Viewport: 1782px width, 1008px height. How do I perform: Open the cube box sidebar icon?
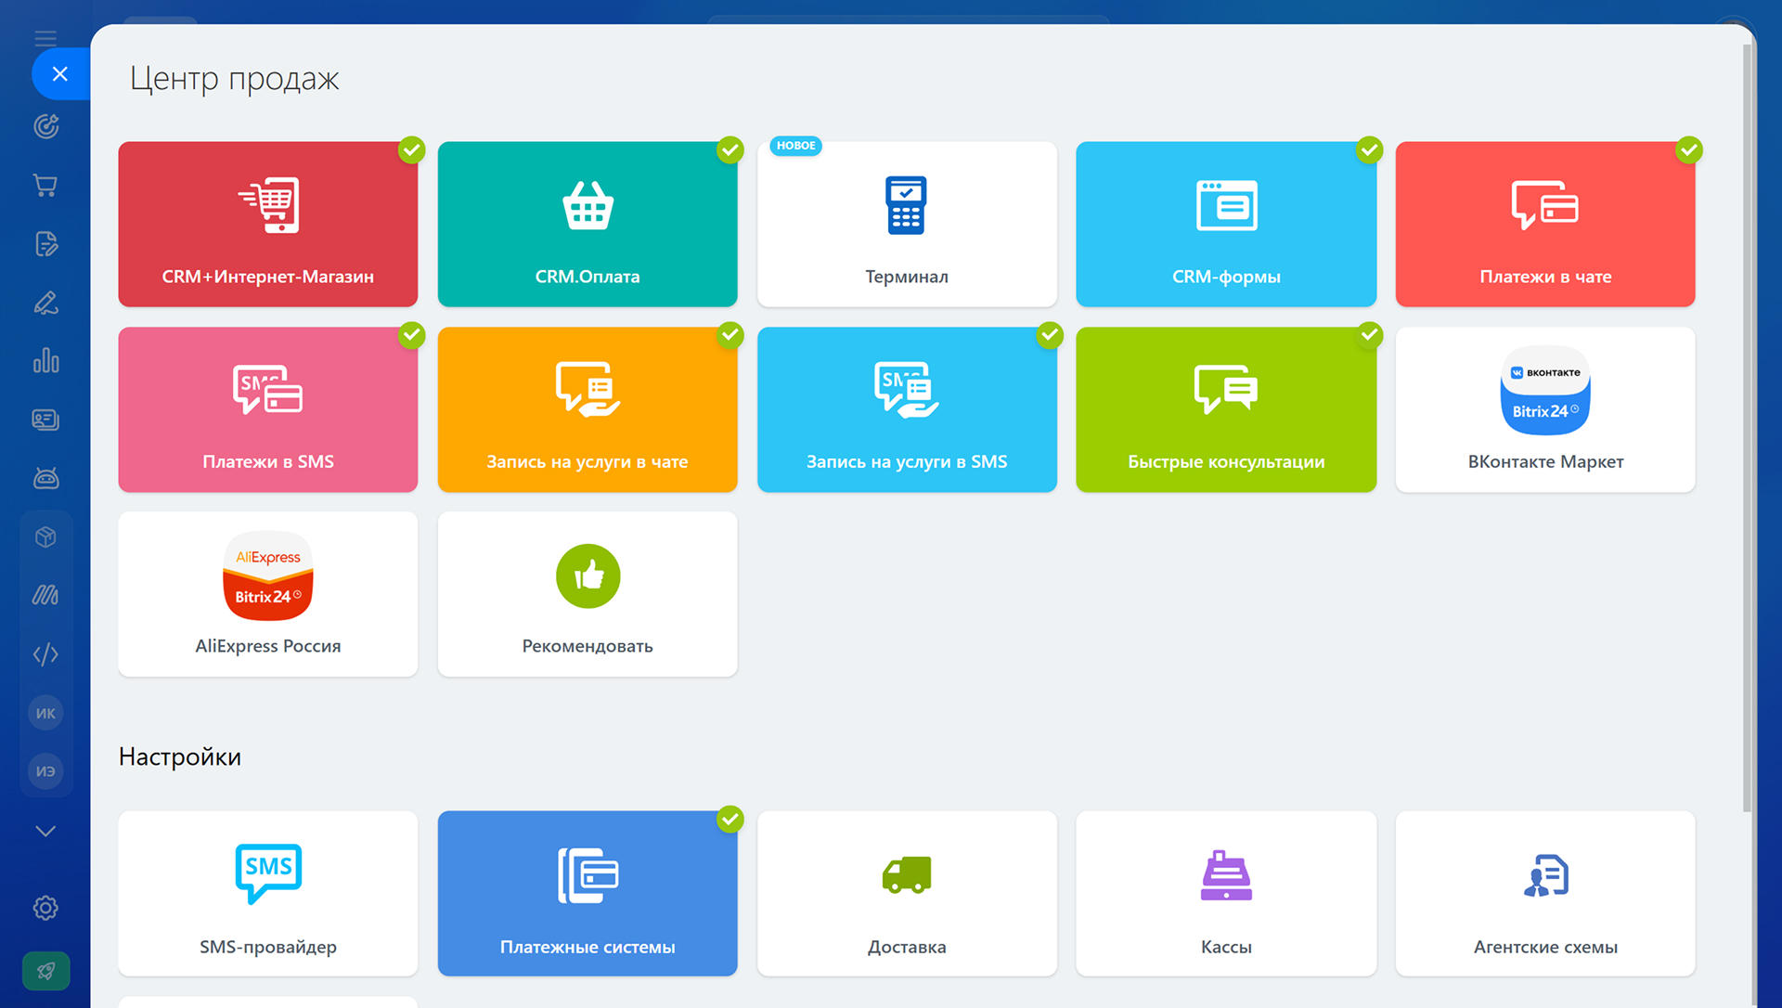point(45,537)
